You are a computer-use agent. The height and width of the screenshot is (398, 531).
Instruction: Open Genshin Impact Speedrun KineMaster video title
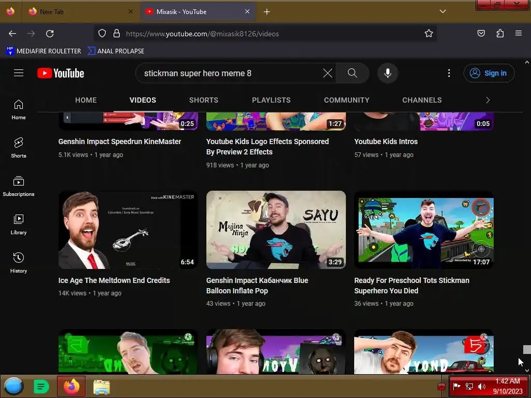coord(120,141)
